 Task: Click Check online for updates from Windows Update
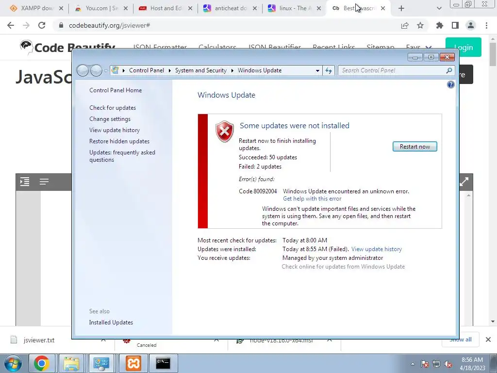point(343,267)
